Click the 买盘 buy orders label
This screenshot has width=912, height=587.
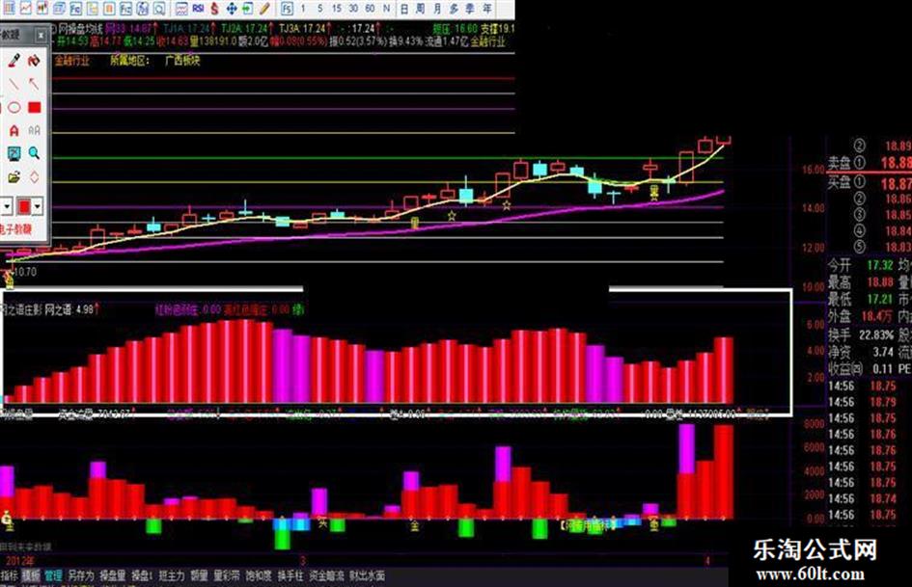tap(840, 182)
